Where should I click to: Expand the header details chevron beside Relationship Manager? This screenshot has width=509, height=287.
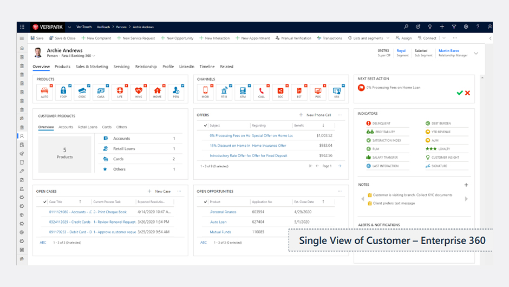pyautogui.click(x=476, y=53)
